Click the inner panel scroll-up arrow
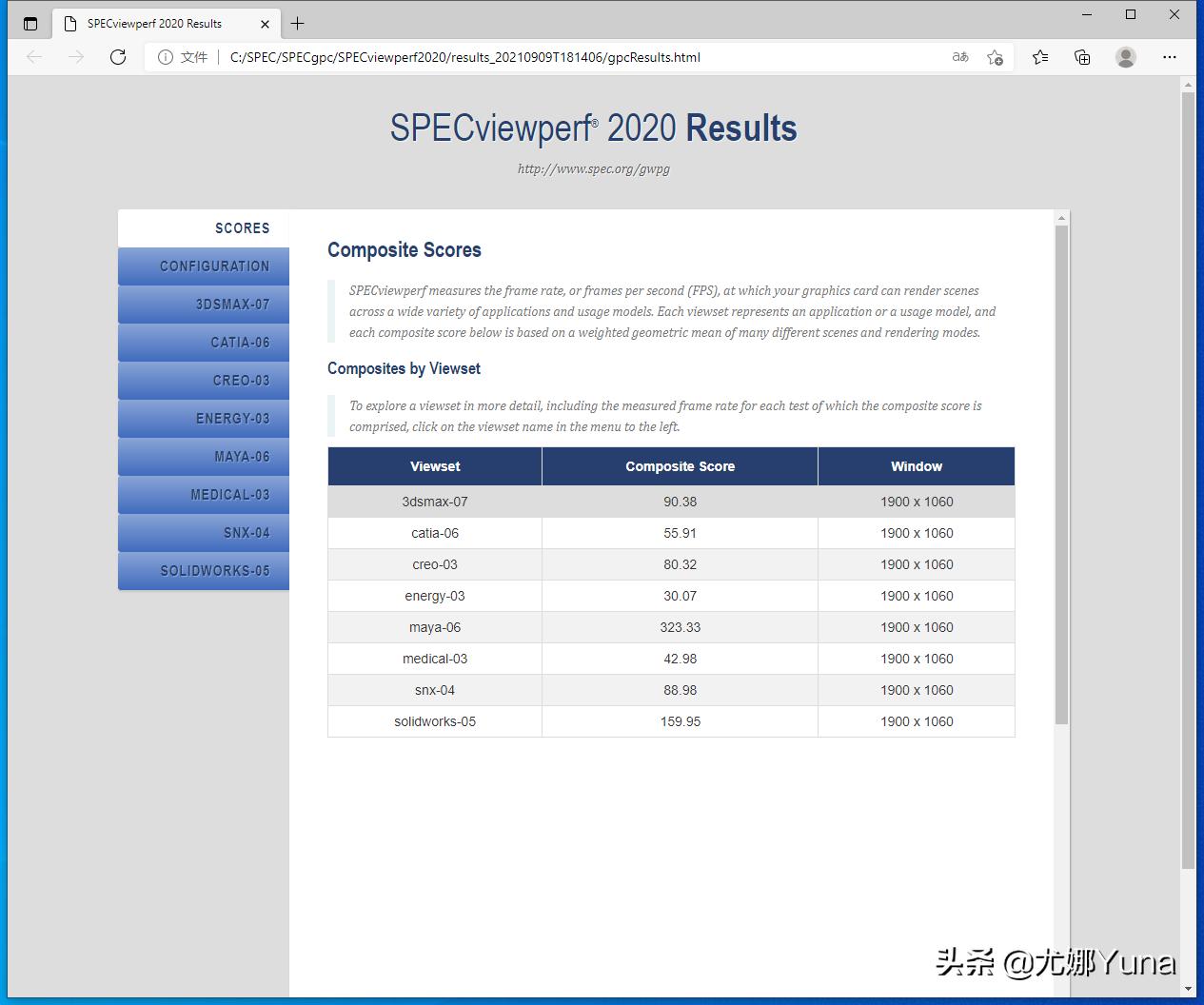The image size is (1204, 1005). 1062,219
